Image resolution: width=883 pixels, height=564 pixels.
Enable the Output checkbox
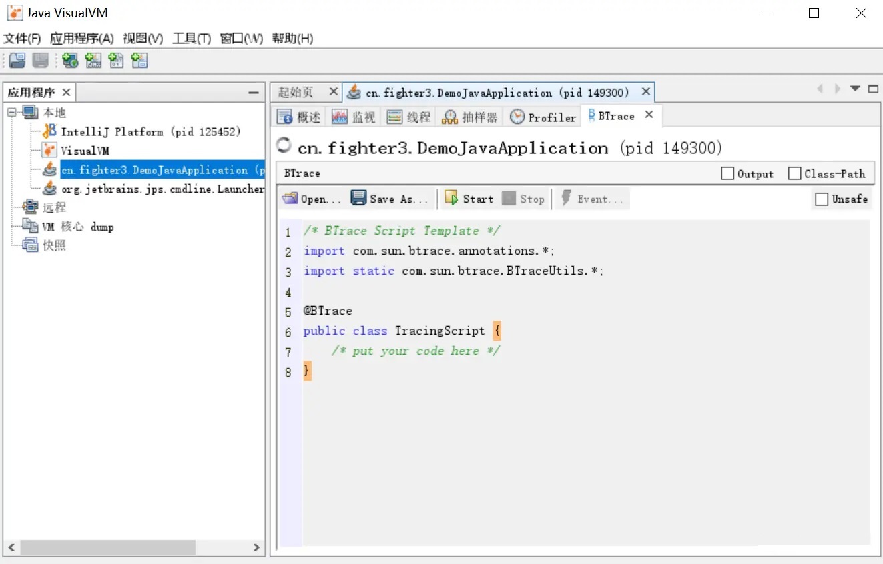click(x=727, y=173)
